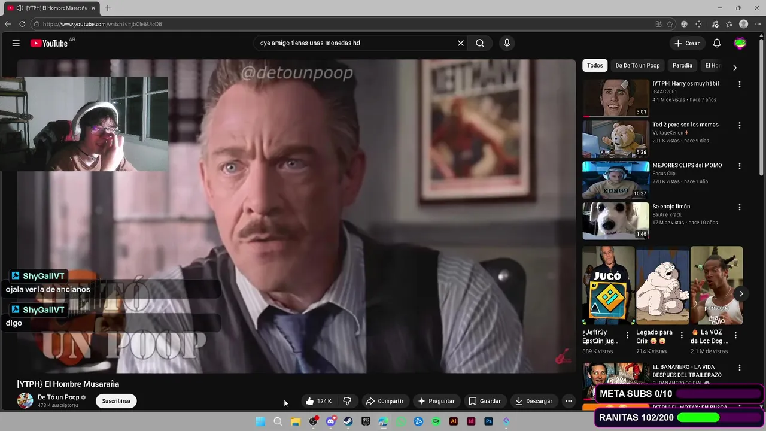Image resolution: width=766 pixels, height=431 pixels.
Task: Go back with browser back arrow
Action: [8, 24]
